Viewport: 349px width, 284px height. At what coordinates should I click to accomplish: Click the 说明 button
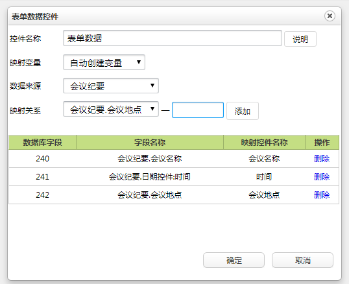click(x=300, y=39)
